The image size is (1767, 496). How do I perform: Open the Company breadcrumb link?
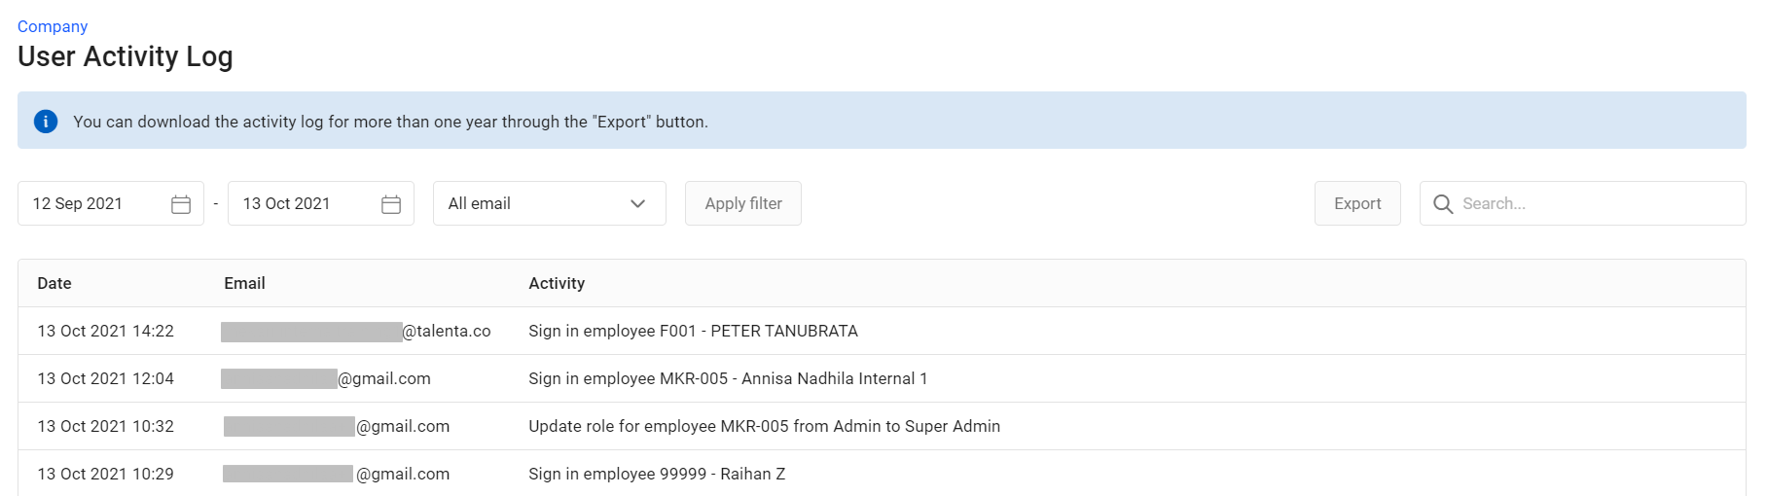[x=53, y=26]
